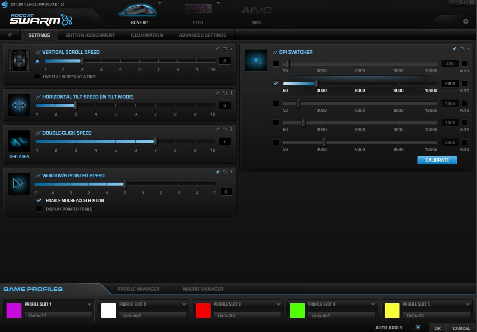
Task: Click the DPI Switcher grid icon
Action: coord(256,60)
